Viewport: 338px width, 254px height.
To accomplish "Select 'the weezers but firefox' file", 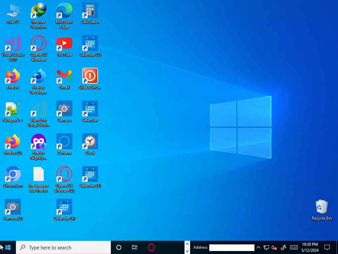I will (x=38, y=180).
